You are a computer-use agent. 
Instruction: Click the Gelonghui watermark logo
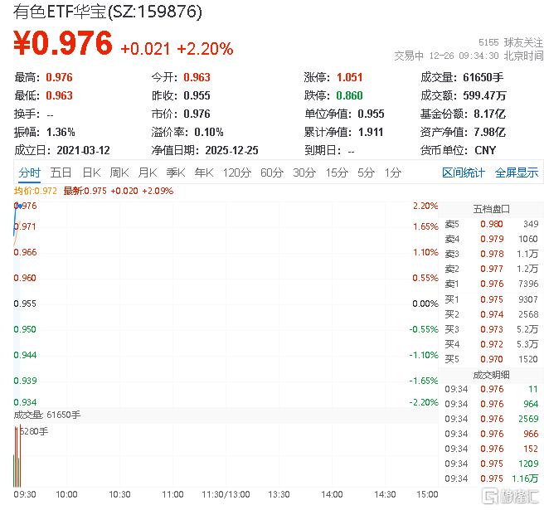[509, 497]
